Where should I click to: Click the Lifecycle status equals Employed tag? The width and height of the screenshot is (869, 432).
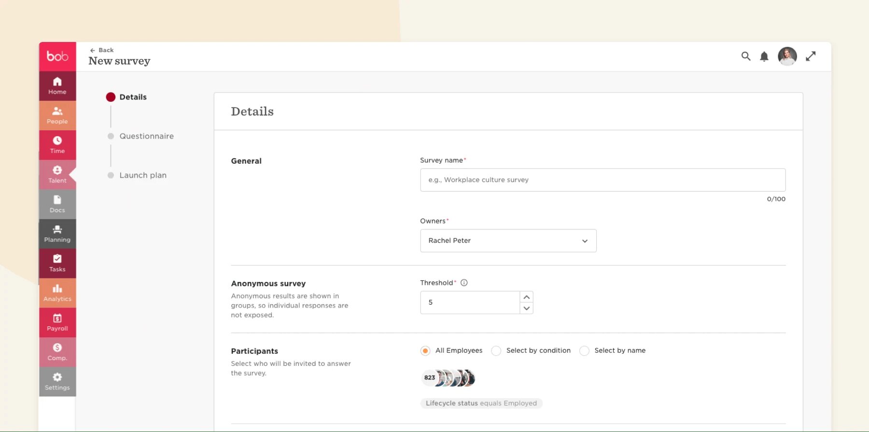pos(481,404)
